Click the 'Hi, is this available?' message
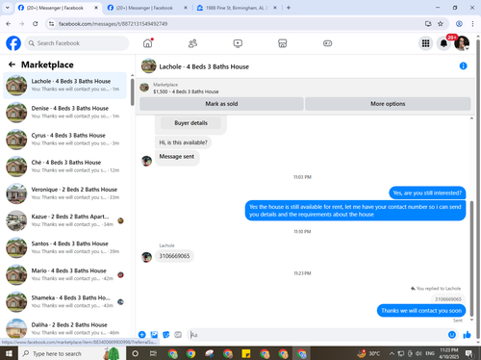Viewport: 481px width, 360px height. coord(183,142)
